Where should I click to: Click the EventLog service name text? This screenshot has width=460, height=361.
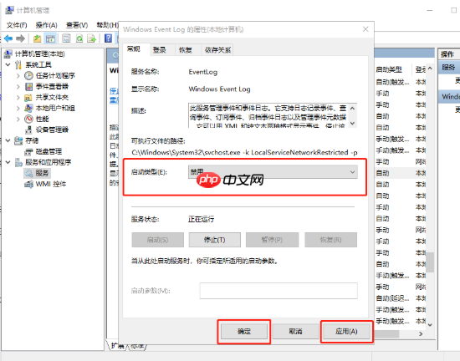point(202,72)
